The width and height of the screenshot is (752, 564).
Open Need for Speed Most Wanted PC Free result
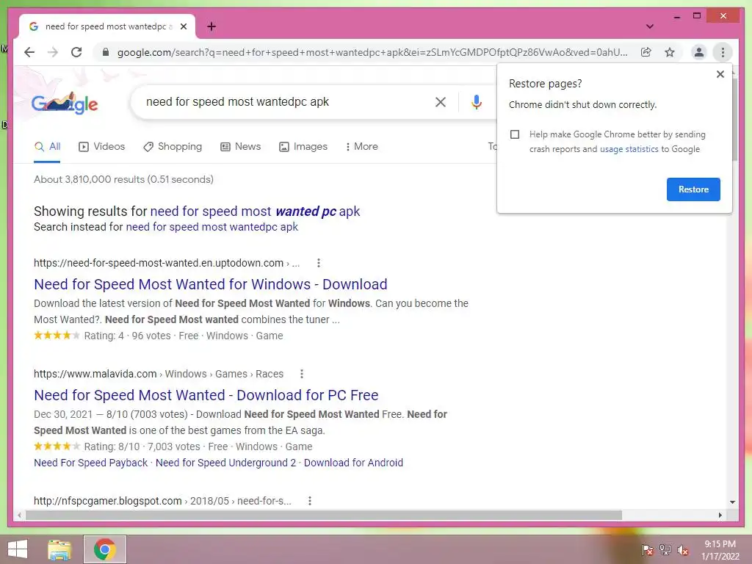click(206, 395)
